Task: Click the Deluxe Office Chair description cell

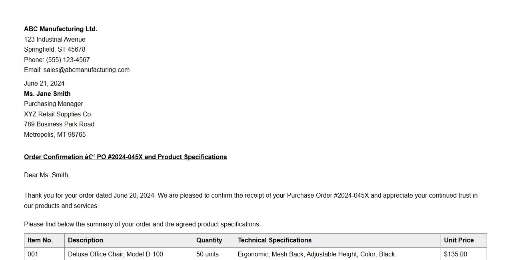Action: click(x=116, y=254)
